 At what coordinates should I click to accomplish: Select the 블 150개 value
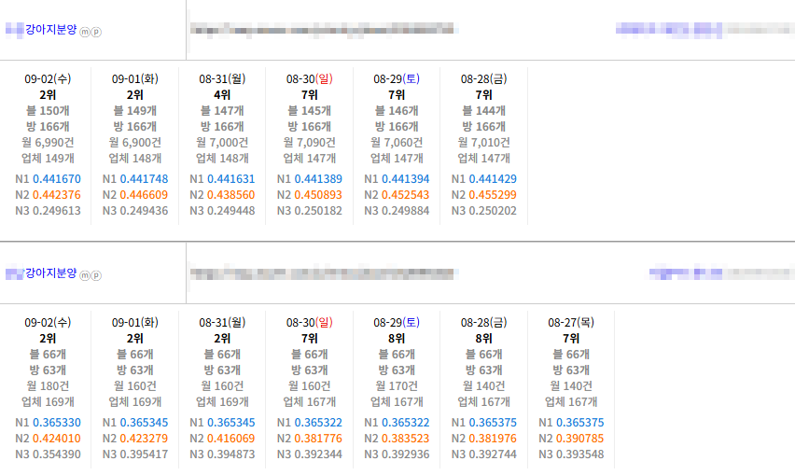click(x=48, y=110)
